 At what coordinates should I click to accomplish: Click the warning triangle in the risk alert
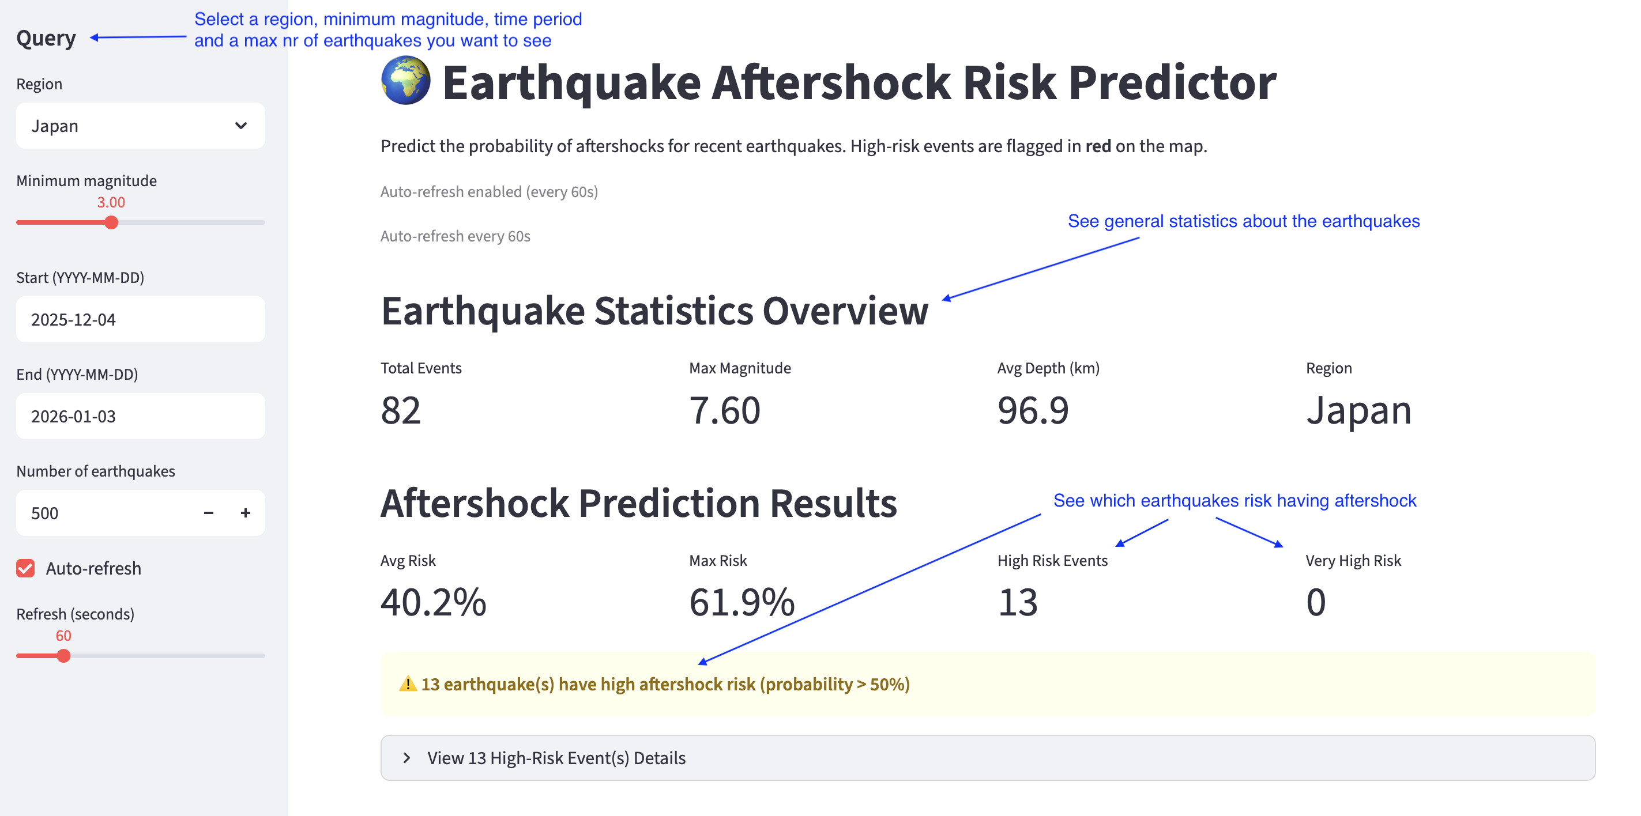coord(407,683)
